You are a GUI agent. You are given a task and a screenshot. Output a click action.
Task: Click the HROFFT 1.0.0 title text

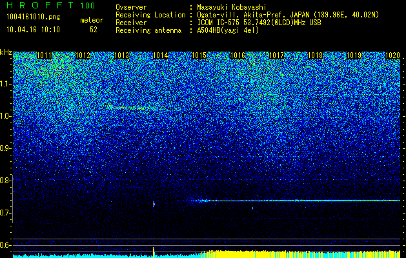(x=51, y=5)
